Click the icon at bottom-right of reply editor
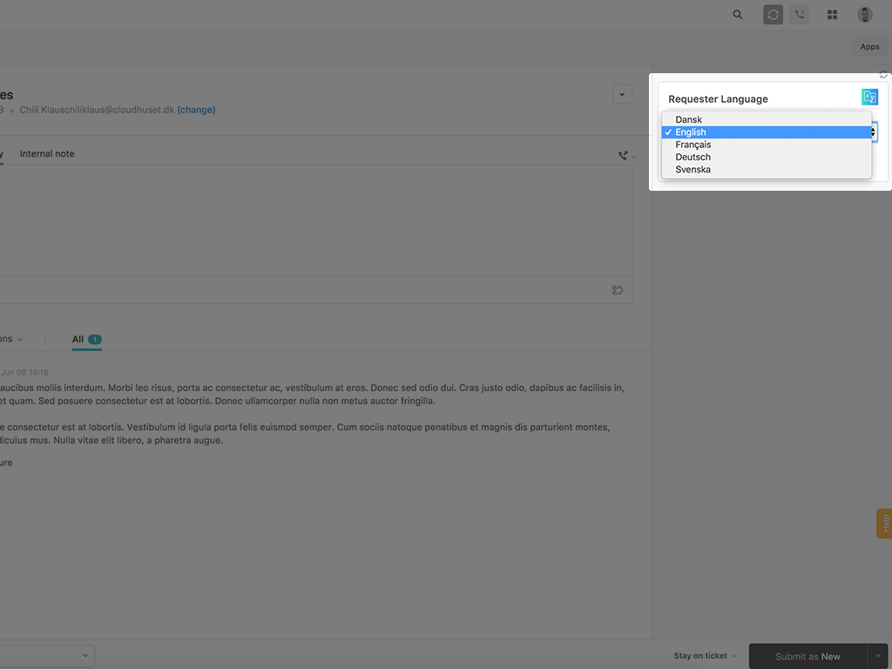Viewport: 892px width, 669px height. click(x=618, y=290)
